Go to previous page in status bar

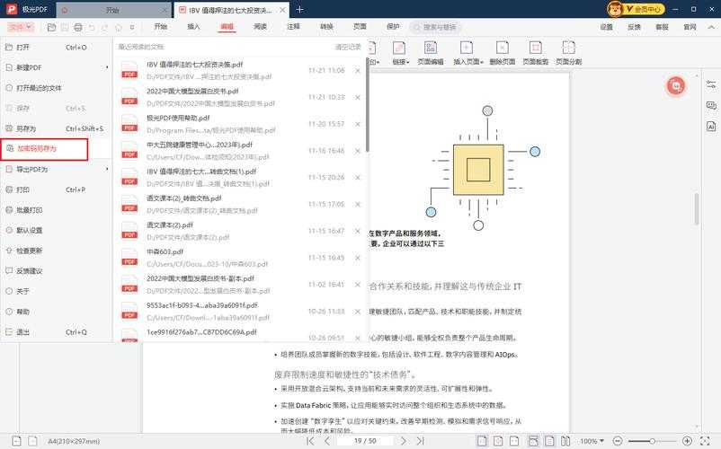click(327, 441)
